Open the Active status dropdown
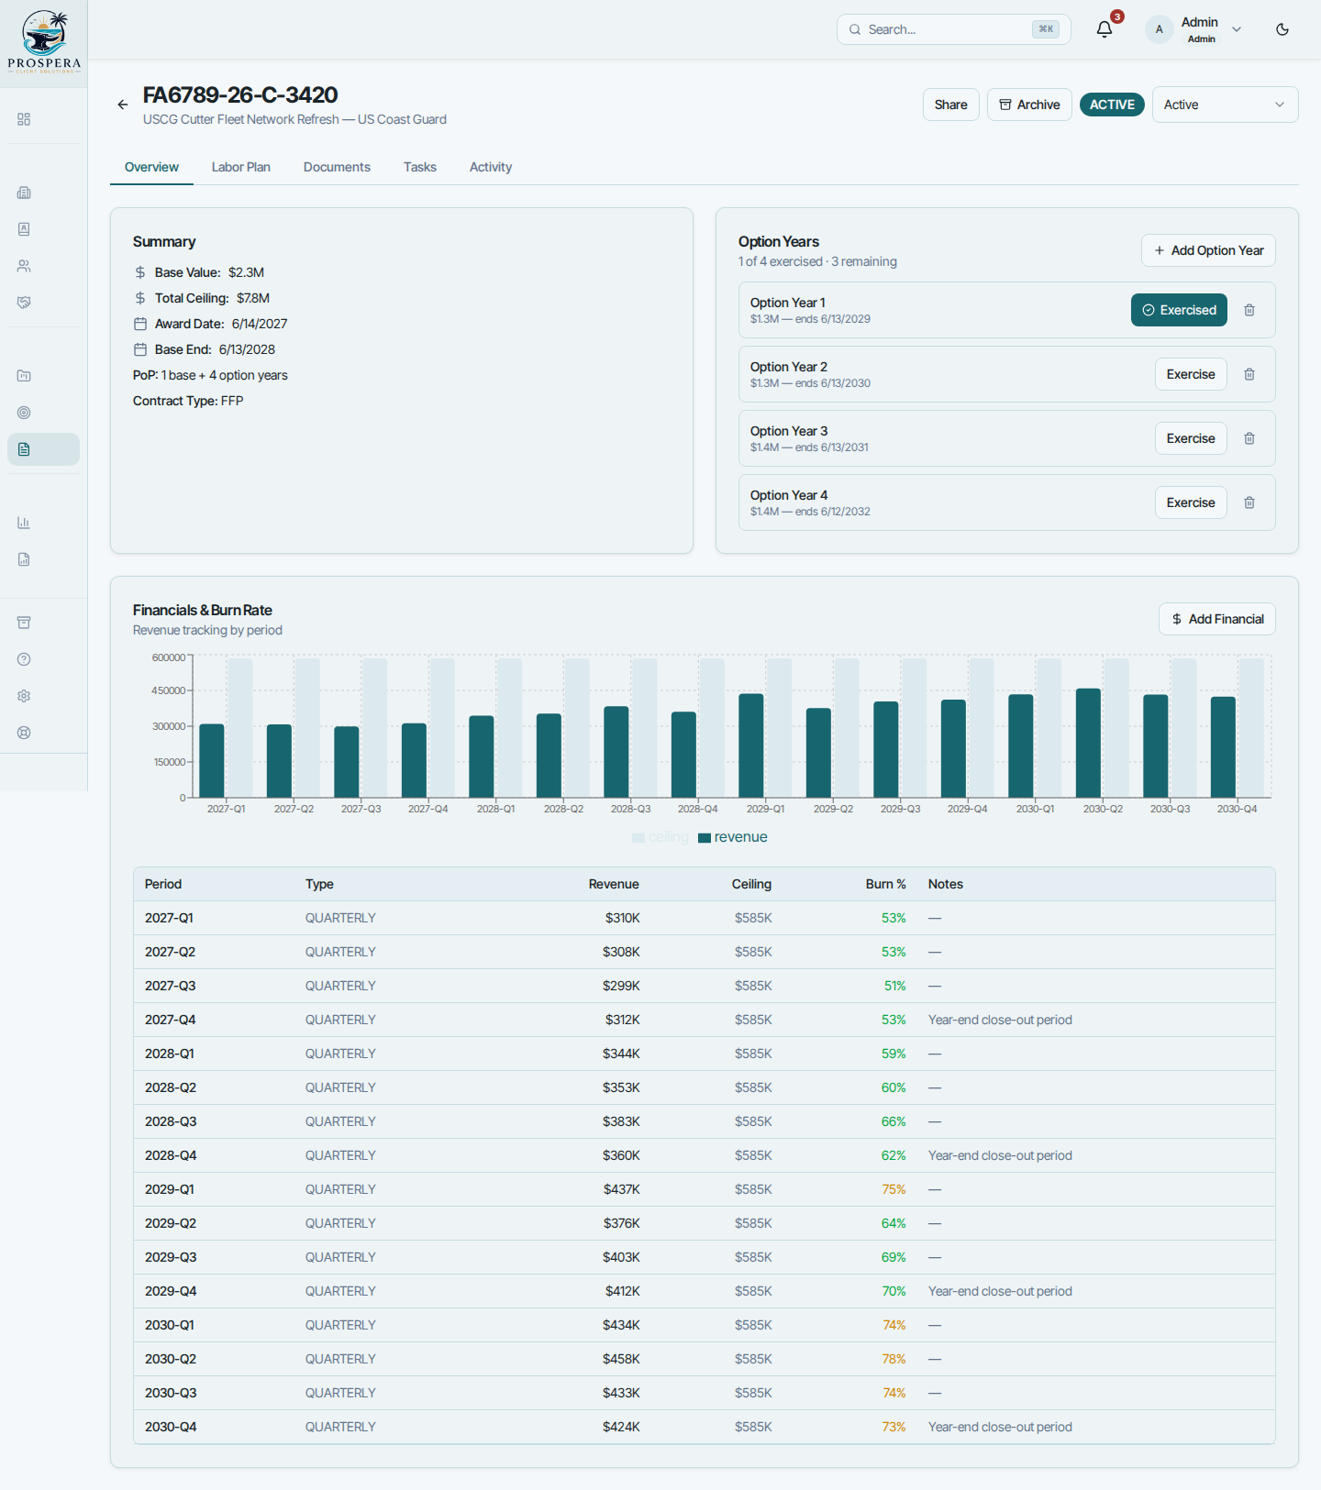1321x1490 pixels. click(1225, 105)
